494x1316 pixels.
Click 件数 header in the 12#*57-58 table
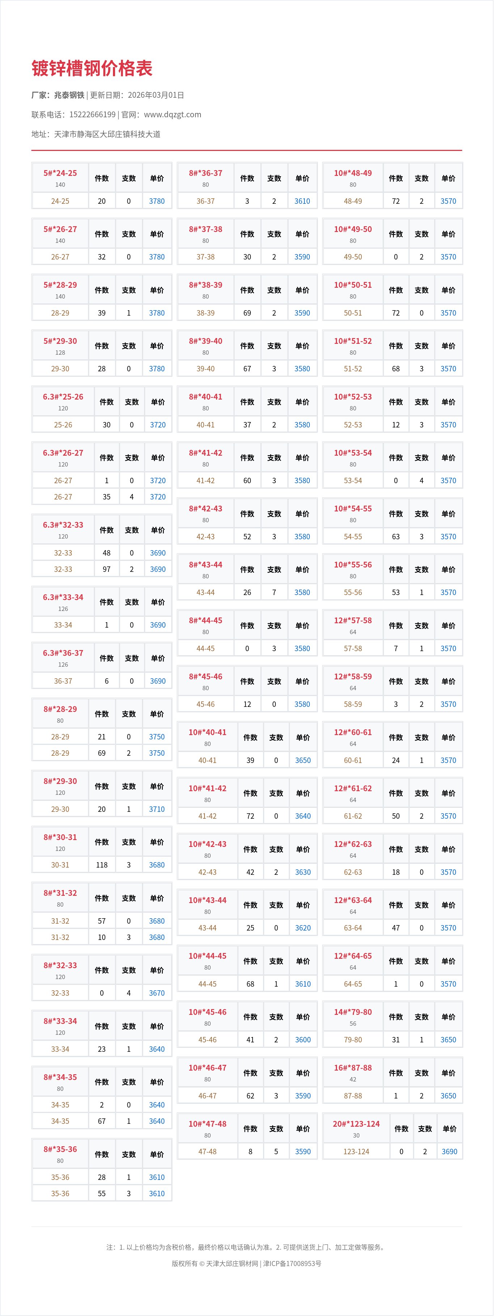coord(396,626)
